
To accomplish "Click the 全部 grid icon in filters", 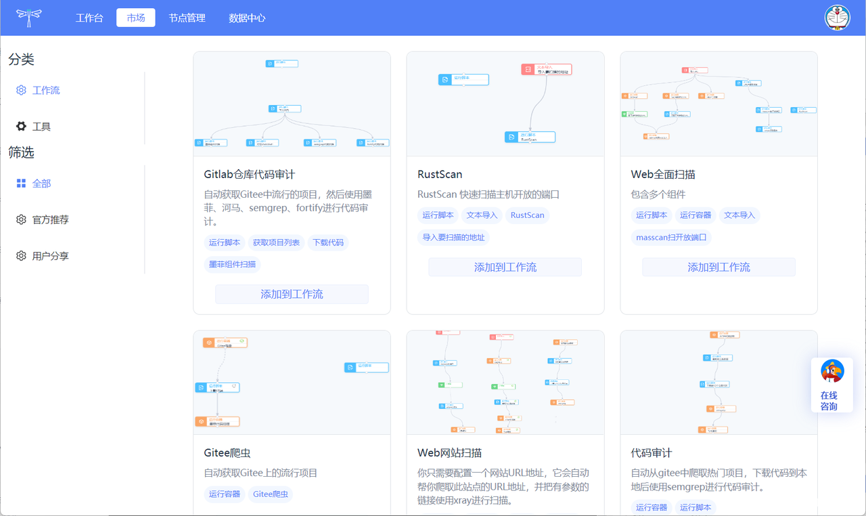I will point(21,184).
